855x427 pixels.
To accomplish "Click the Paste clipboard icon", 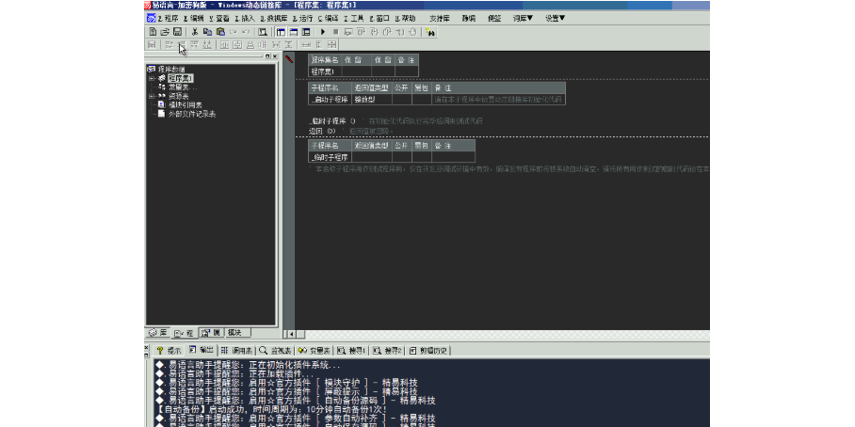I will coord(219,31).
